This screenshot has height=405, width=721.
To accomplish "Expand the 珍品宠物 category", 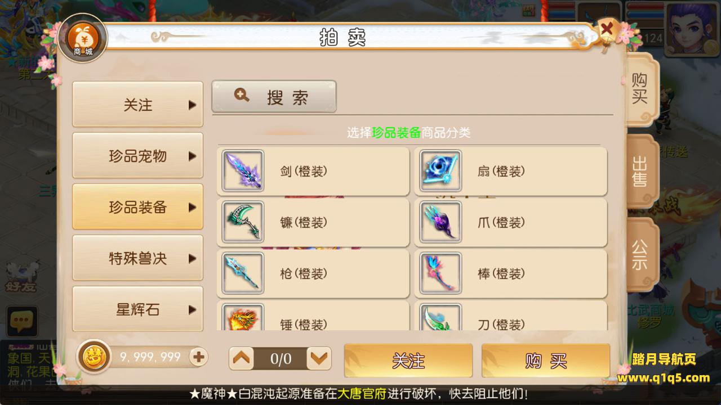I will click(x=137, y=156).
